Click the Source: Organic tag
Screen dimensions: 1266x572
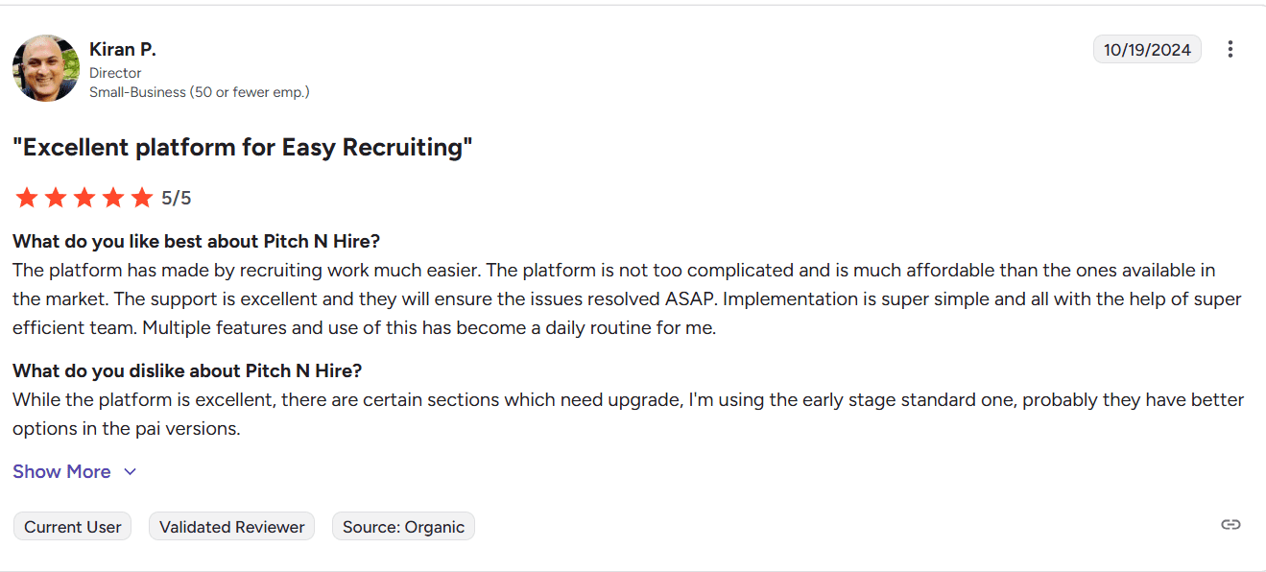coord(403,527)
